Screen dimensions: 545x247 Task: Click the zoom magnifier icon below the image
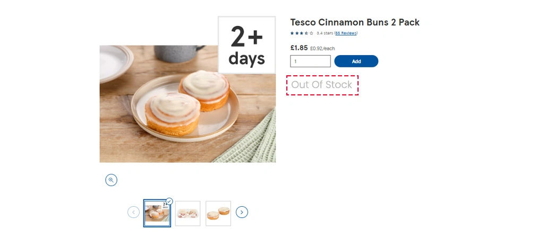111,180
